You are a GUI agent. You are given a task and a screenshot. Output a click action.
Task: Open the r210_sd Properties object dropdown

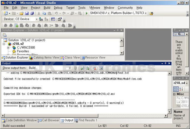(187, 83)
